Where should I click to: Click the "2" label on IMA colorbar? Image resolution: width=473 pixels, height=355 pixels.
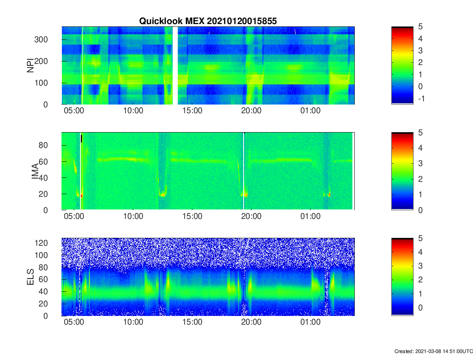click(x=420, y=179)
